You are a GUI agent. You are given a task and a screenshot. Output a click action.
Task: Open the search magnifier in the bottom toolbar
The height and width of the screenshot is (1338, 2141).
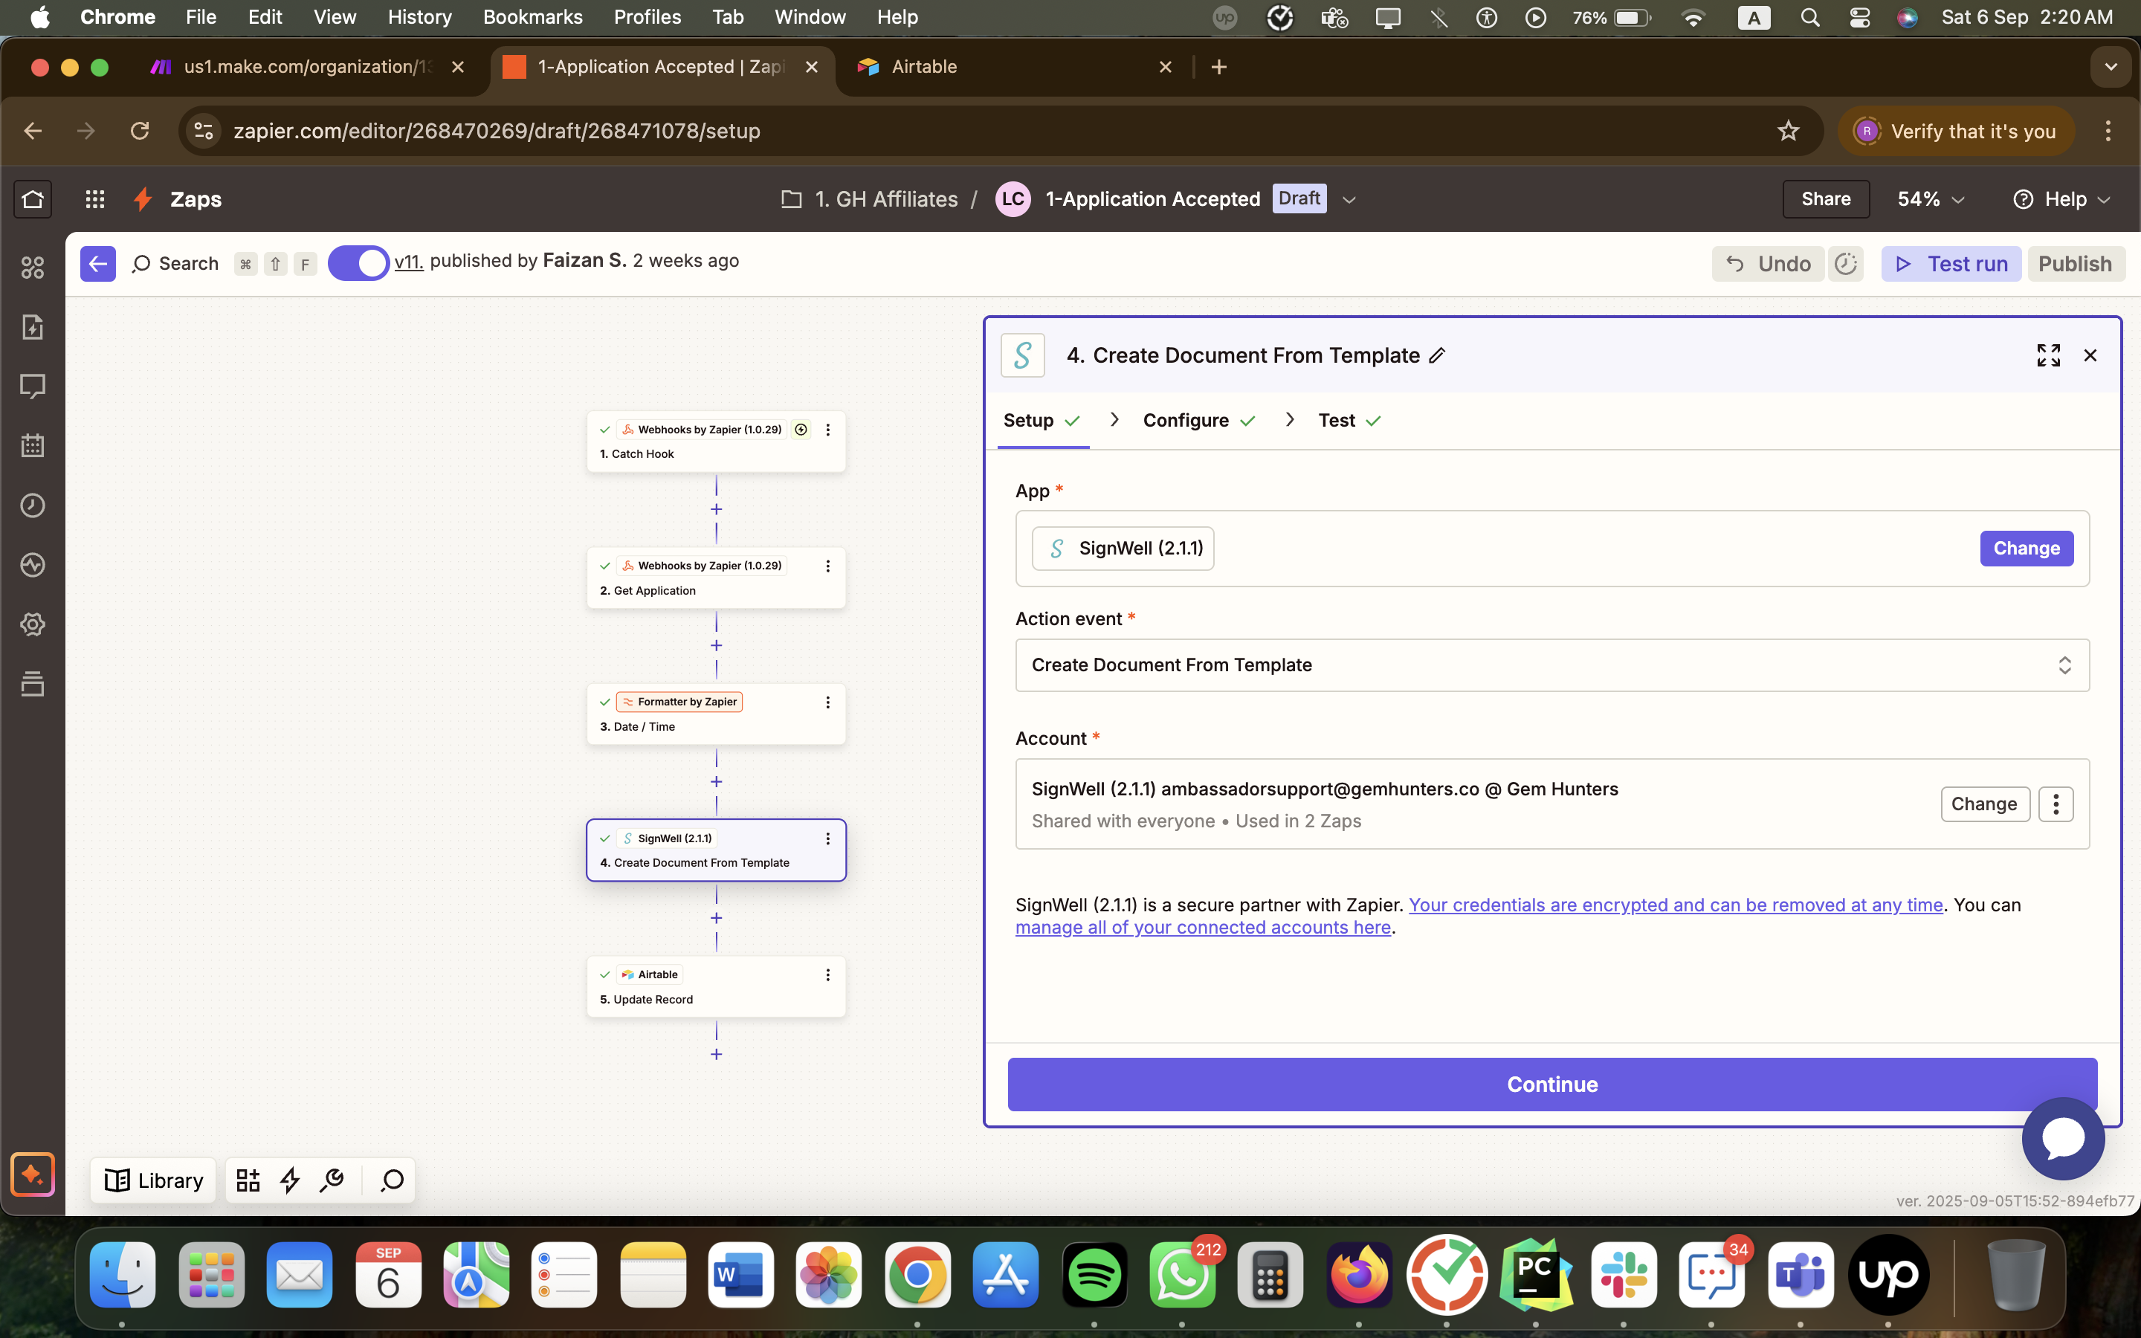pos(392,1180)
